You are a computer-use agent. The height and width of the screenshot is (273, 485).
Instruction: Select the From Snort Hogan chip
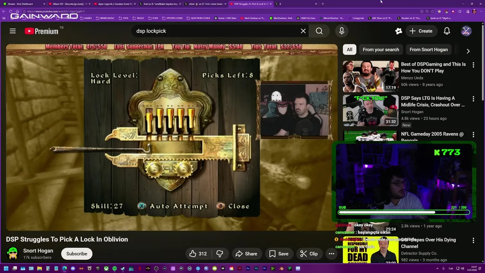coord(429,50)
